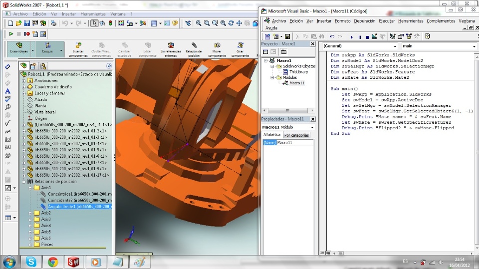
Task: Click the Ayuda menu in Visual Basic
Action: [271, 28]
